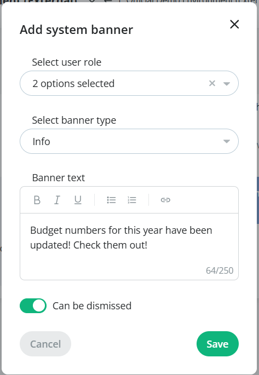Cancel adding the system banner

point(45,344)
